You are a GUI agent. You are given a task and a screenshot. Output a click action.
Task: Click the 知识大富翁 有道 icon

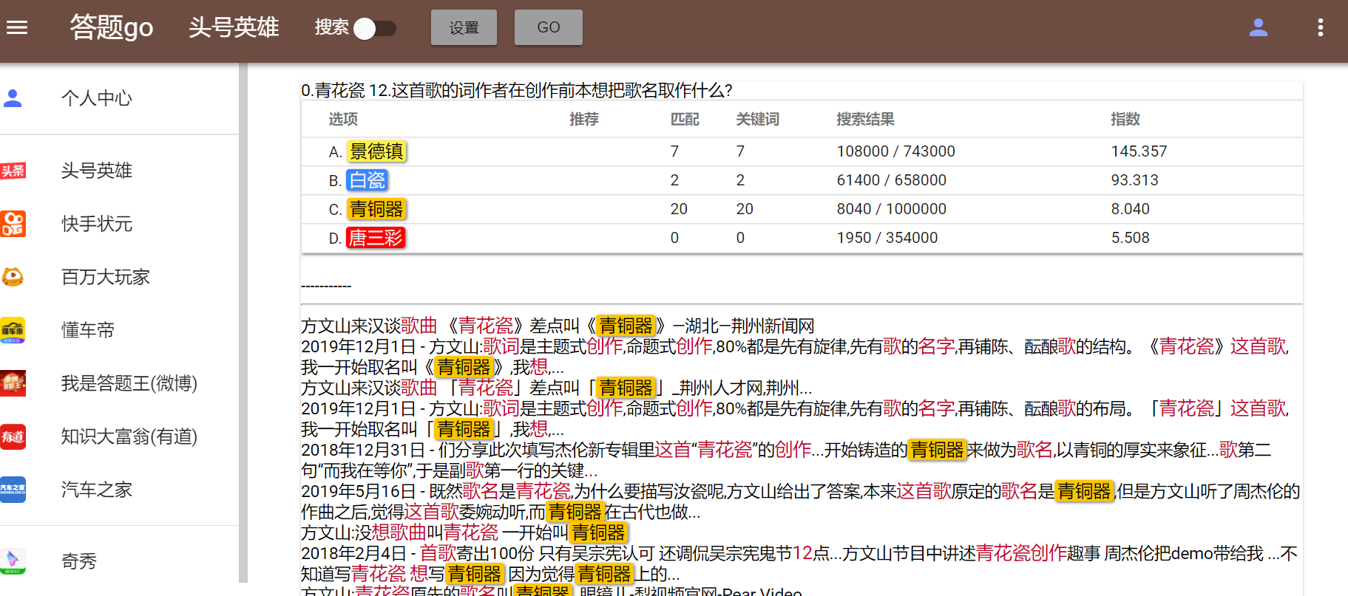[x=13, y=436]
